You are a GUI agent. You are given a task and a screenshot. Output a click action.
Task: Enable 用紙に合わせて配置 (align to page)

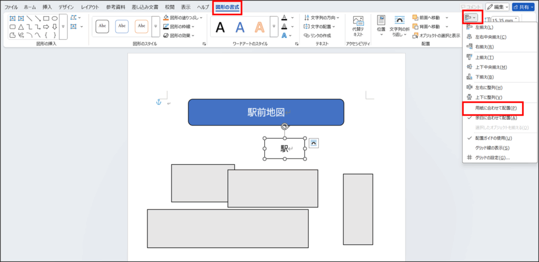pyautogui.click(x=495, y=108)
